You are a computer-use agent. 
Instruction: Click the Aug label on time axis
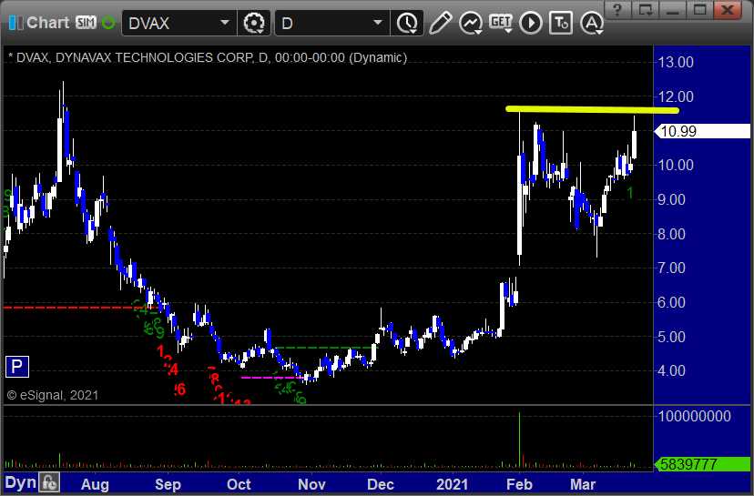[96, 484]
